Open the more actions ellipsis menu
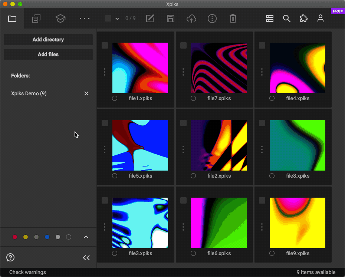The height and width of the screenshot is (277, 345). (x=84, y=19)
